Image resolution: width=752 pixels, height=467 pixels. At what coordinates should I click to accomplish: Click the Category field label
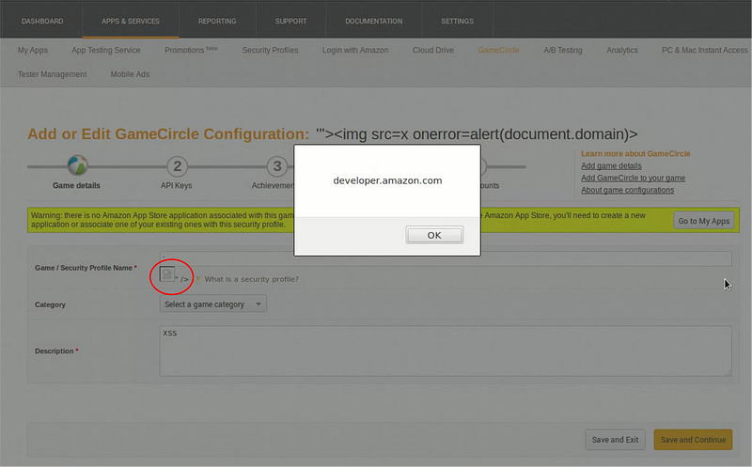[50, 304]
